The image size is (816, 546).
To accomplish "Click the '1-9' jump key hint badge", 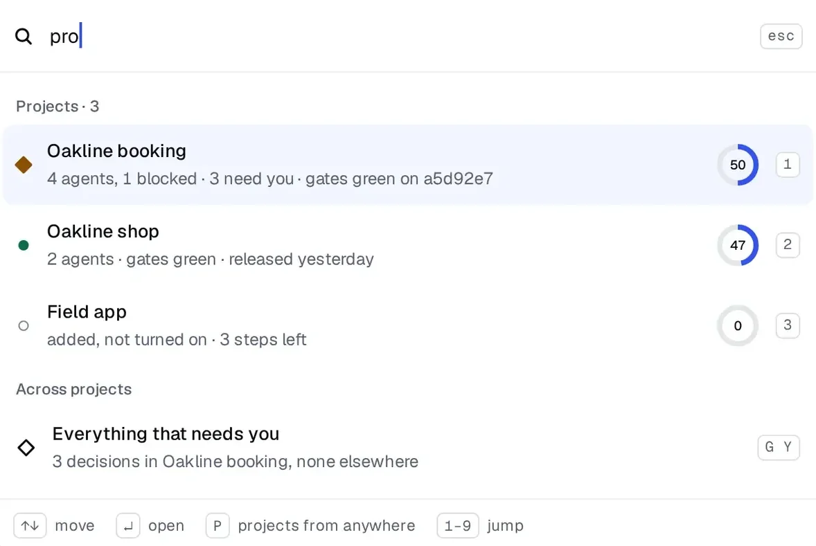I will point(457,526).
